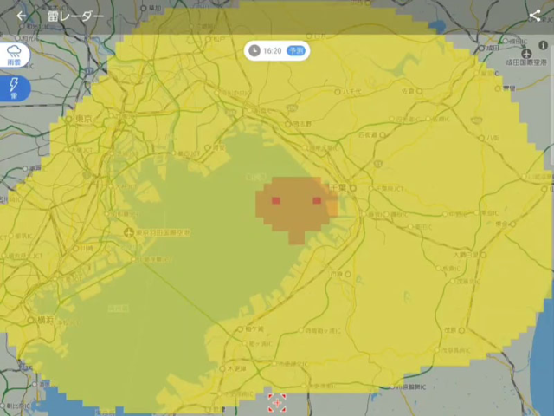
Task: Click the Haneda airport map icon
Action: (x=130, y=232)
